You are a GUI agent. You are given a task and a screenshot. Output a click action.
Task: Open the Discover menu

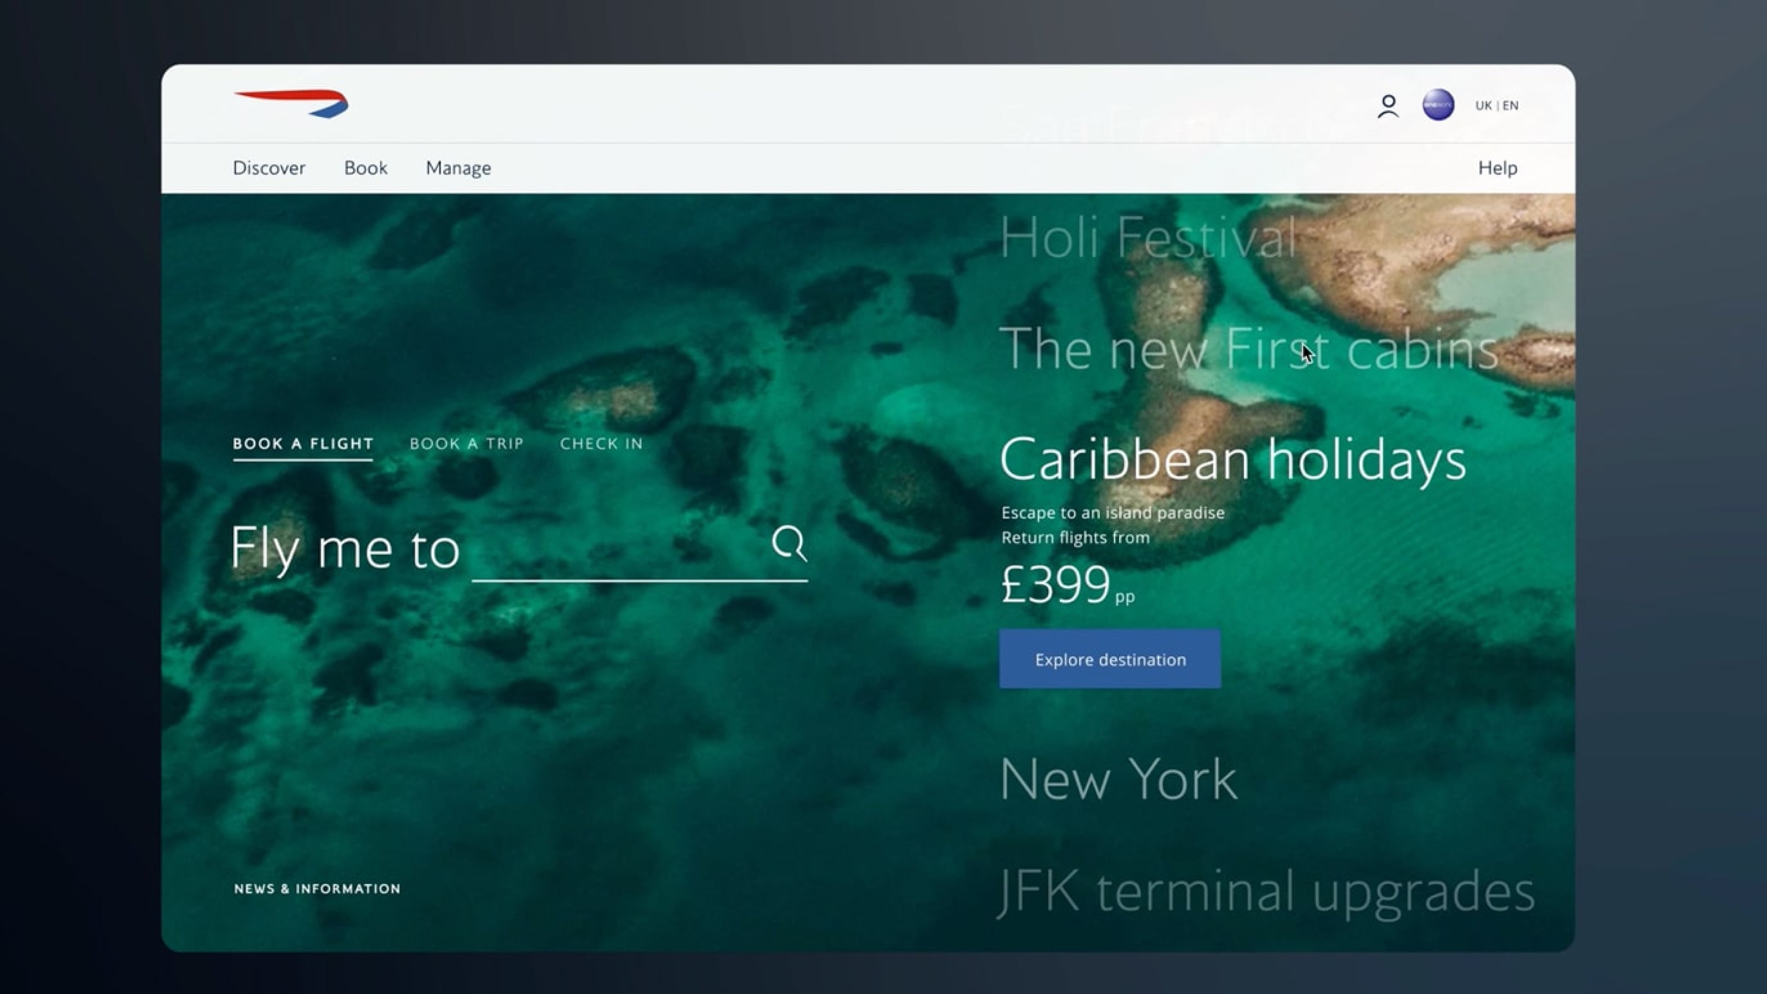[x=269, y=168]
